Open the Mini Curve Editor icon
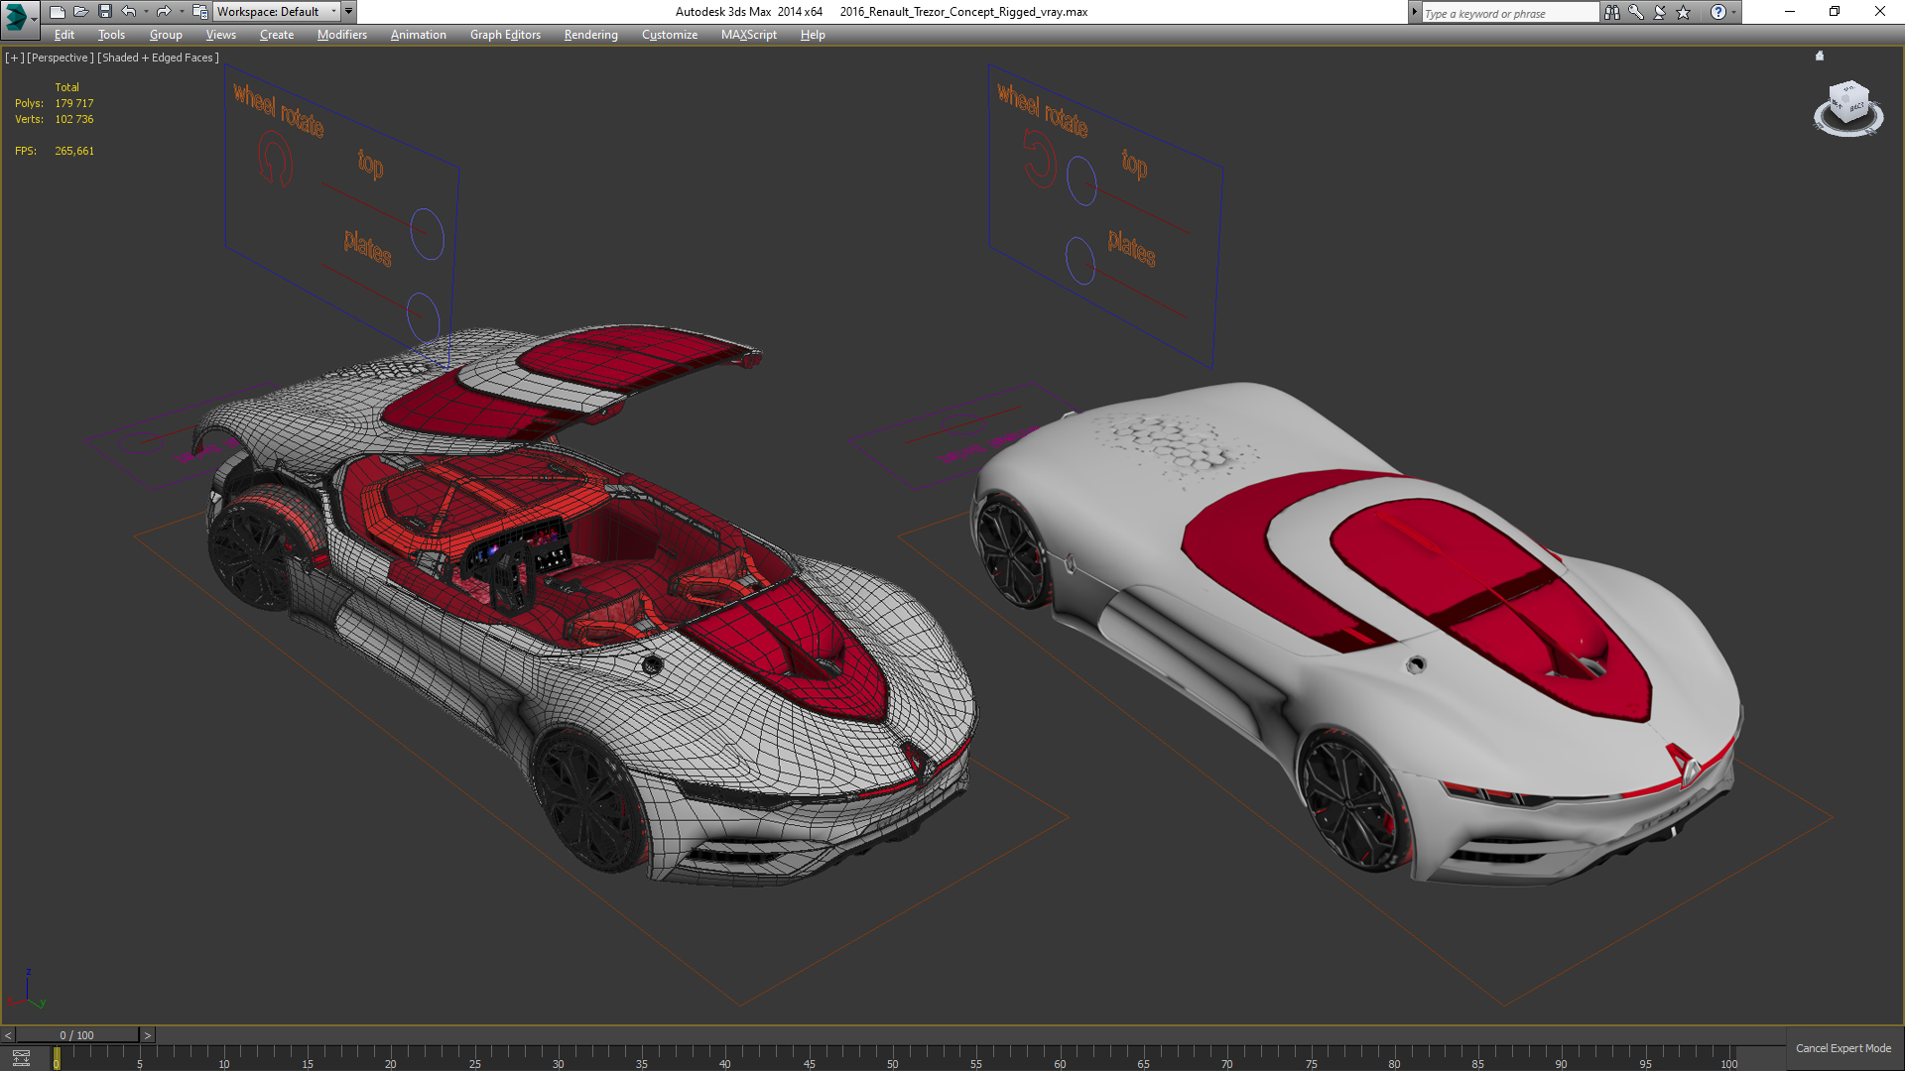This screenshot has width=1905, height=1071. (21, 1058)
